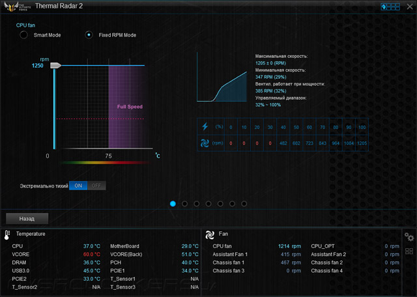This screenshot has height=297, width=417.
Task: Click the CPU_OPT label
Action: tap(323, 246)
